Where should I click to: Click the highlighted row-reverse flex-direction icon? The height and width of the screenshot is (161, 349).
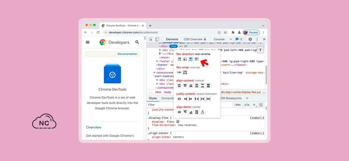pos(191,59)
